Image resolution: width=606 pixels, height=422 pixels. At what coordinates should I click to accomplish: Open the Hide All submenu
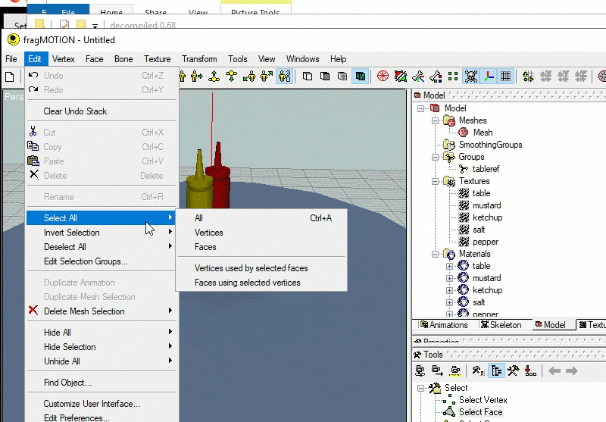[x=102, y=333]
